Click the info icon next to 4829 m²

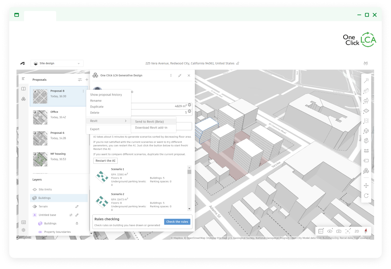pyautogui.click(x=190, y=105)
